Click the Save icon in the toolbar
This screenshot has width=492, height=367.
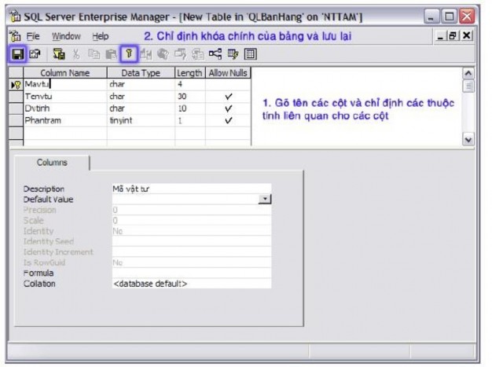pos(16,54)
